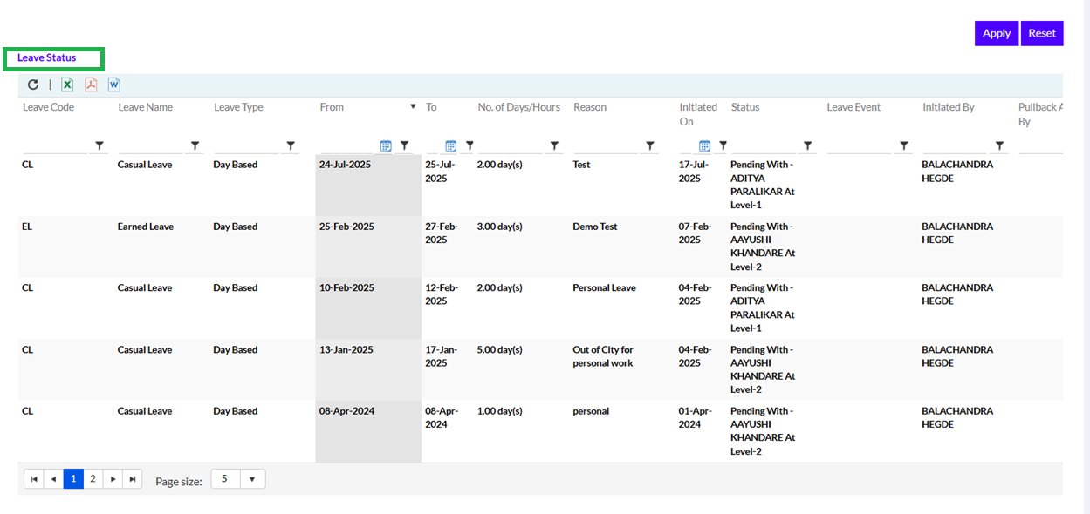Export leave list to Word
The height and width of the screenshot is (514, 1090).
(114, 85)
